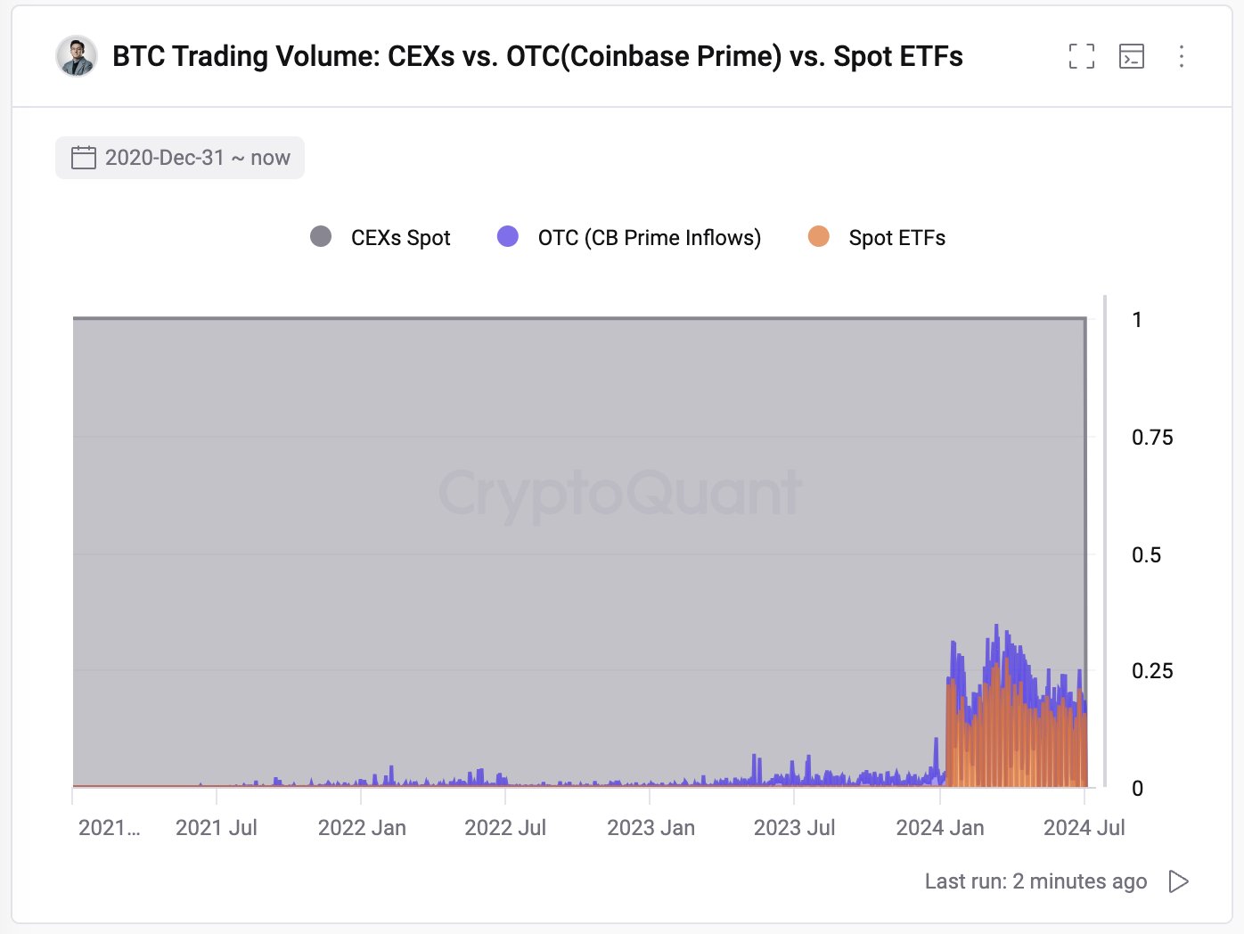
Task: Toggle the Spot ETFs legend series
Action: point(896,238)
